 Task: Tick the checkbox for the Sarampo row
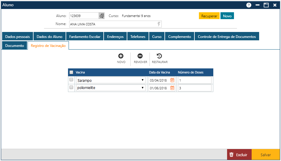71,80
